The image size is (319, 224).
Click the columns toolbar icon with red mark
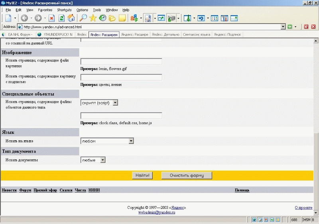[x=224, y=18]
